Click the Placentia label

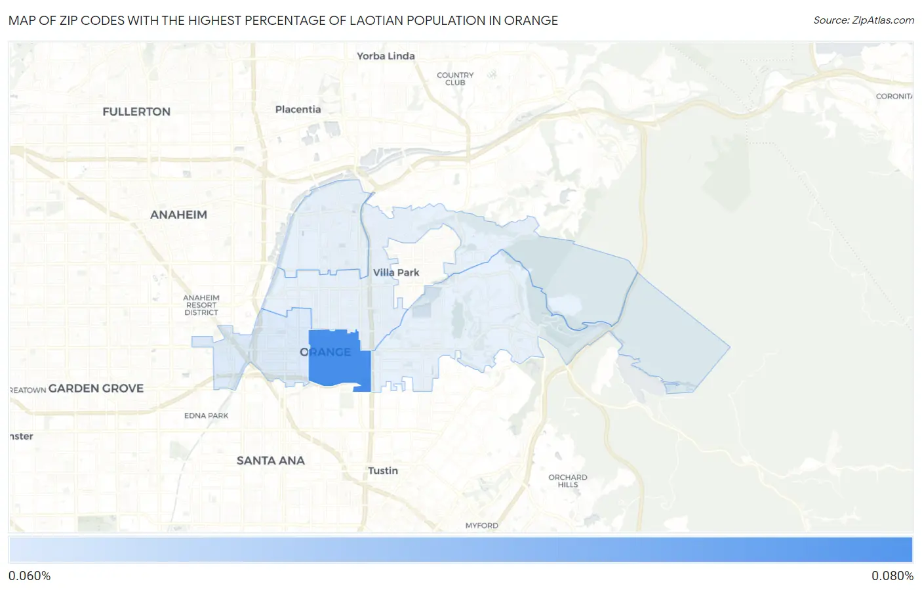click(298, 109)
